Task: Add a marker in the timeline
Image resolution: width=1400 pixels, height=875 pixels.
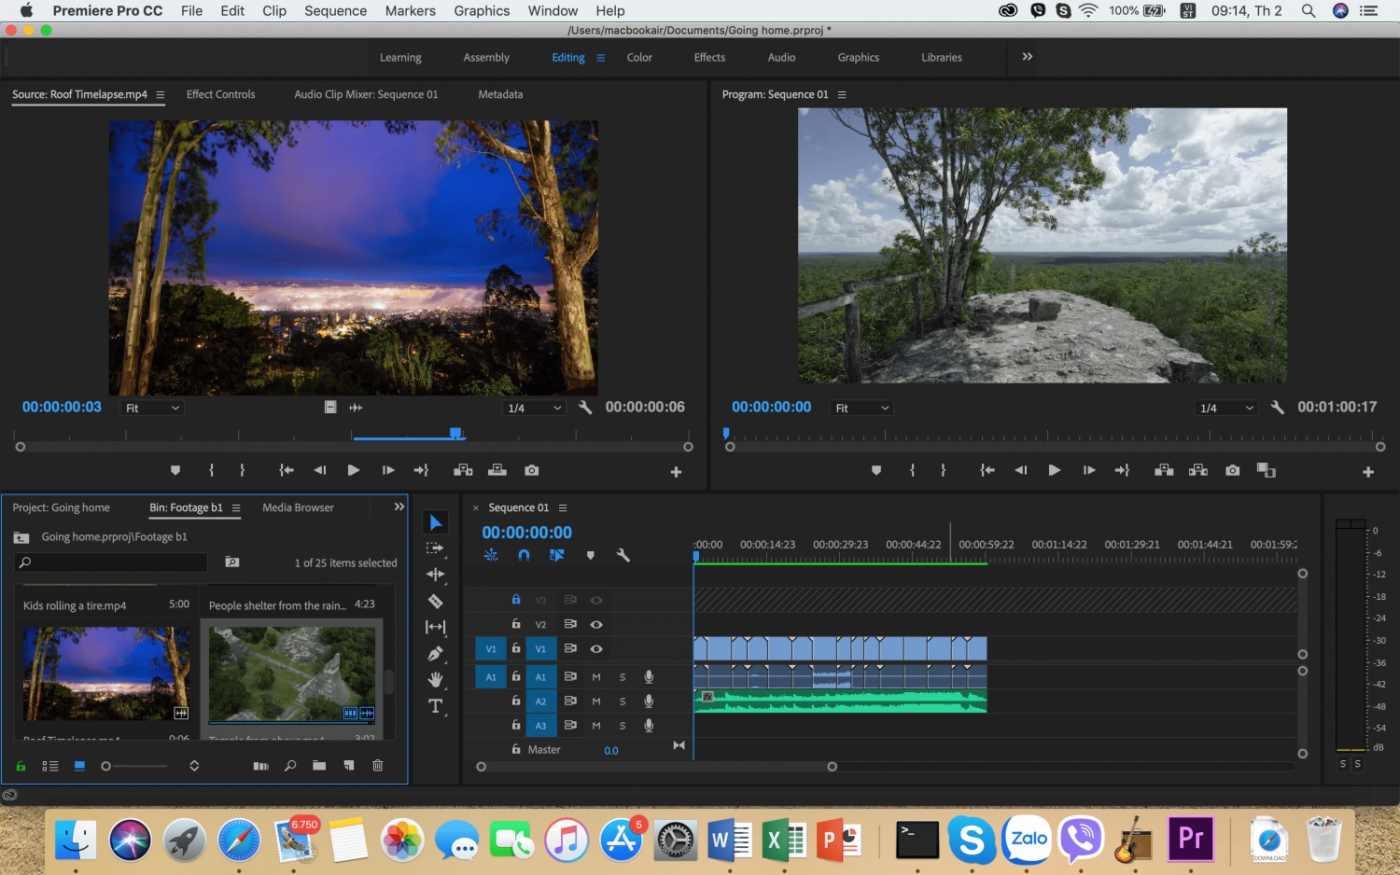Action: [x=590, y=555]
